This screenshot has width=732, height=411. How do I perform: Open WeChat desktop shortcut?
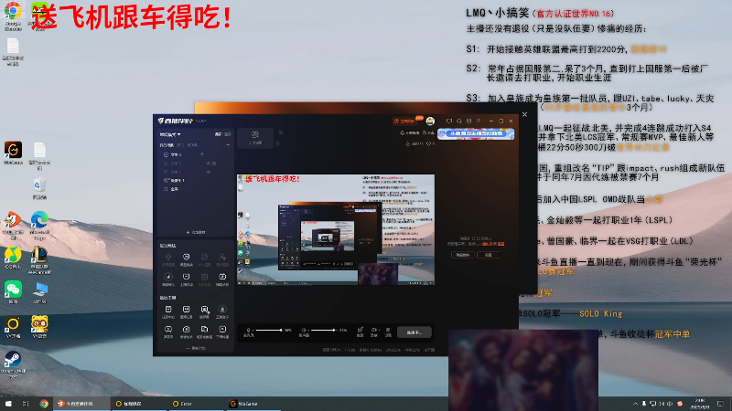tap(13, 292)
